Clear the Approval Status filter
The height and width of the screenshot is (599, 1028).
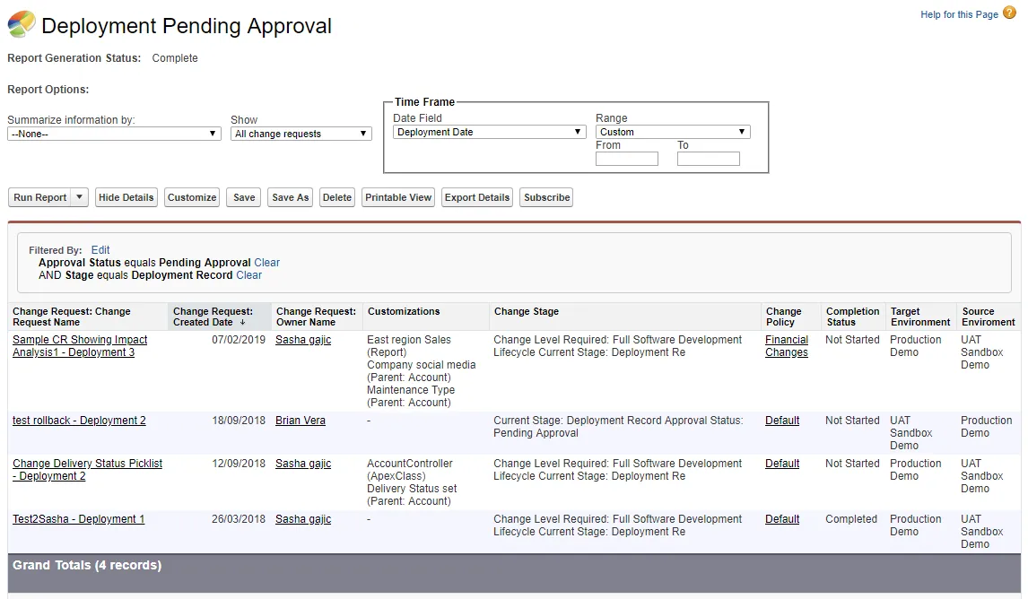pyautogui.click(x=266, y=262)
